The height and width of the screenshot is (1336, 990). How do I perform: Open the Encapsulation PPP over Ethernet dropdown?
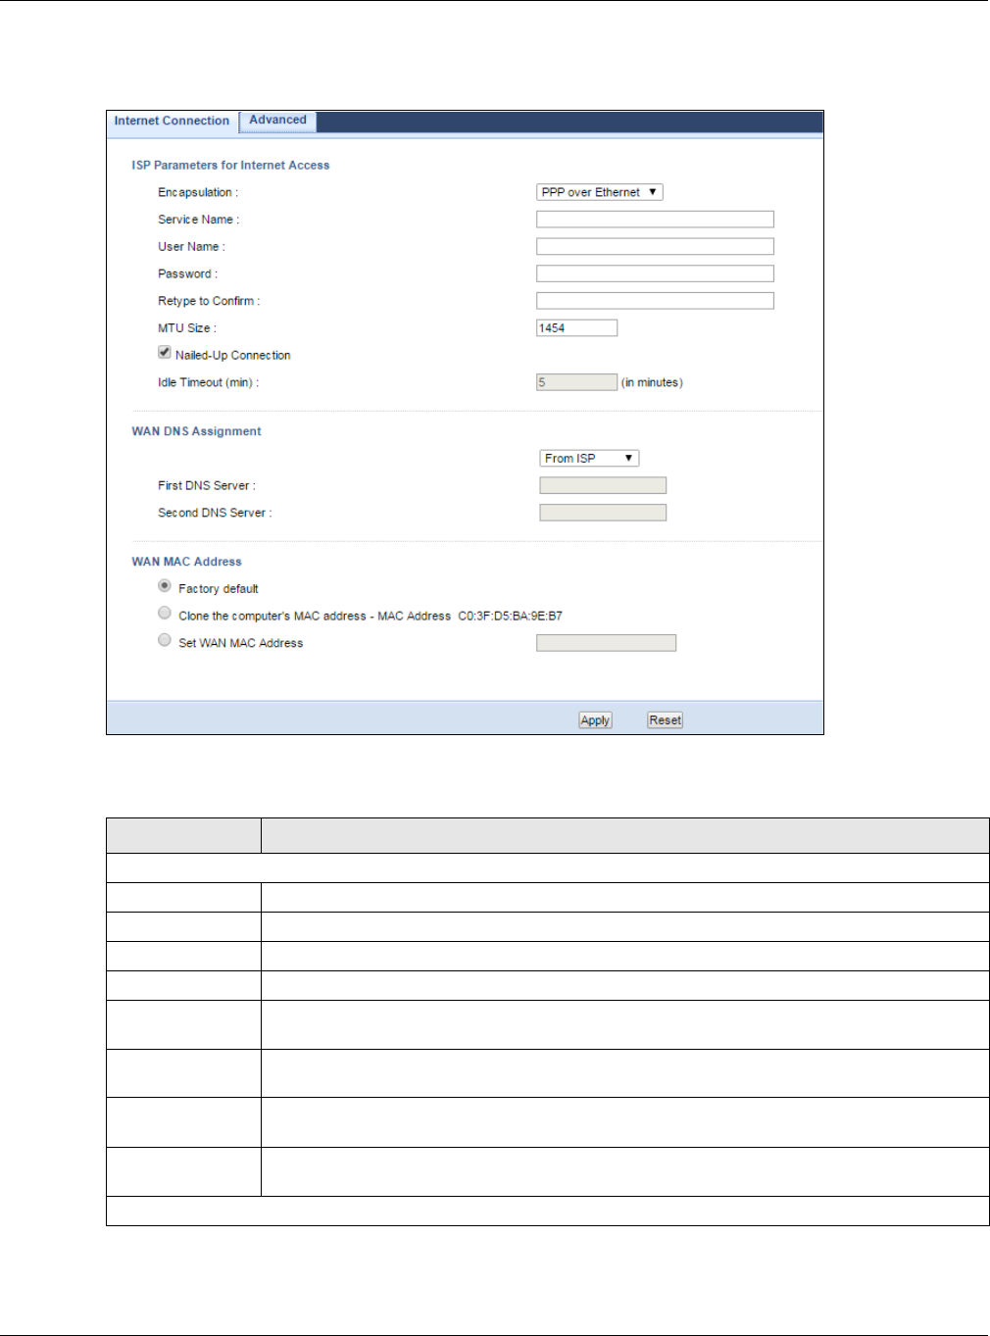(599, 192)
